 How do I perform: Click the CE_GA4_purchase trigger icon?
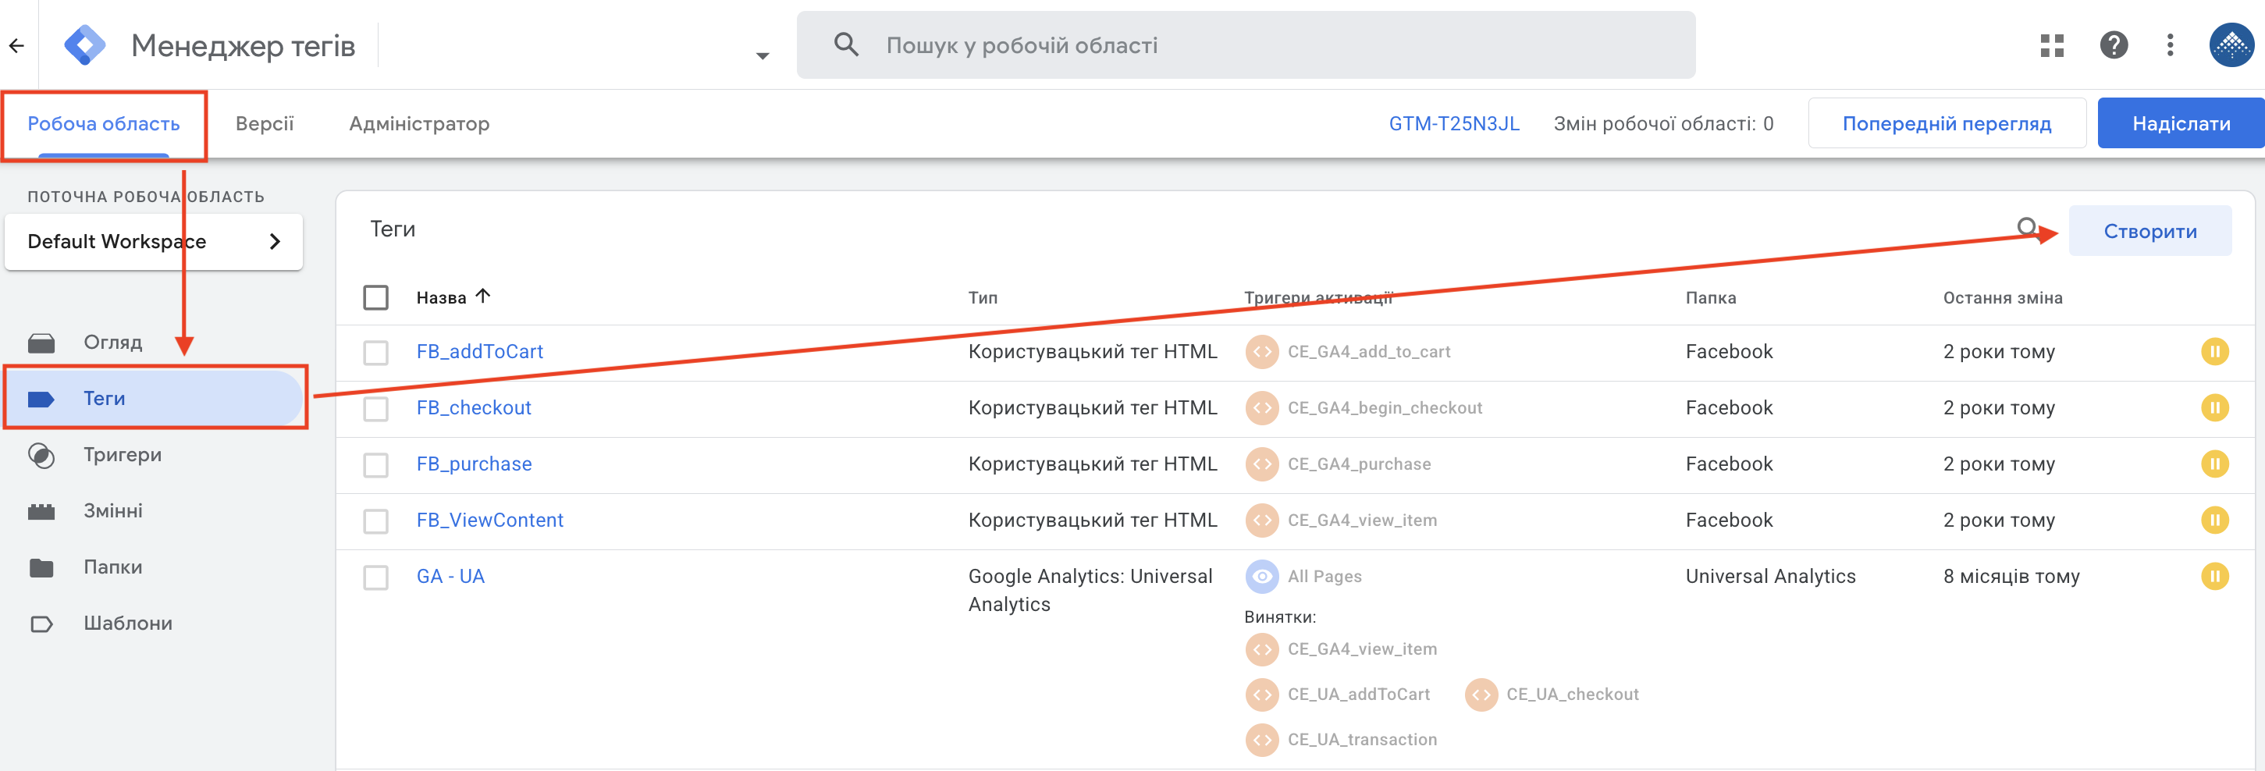coord(1262,464)
